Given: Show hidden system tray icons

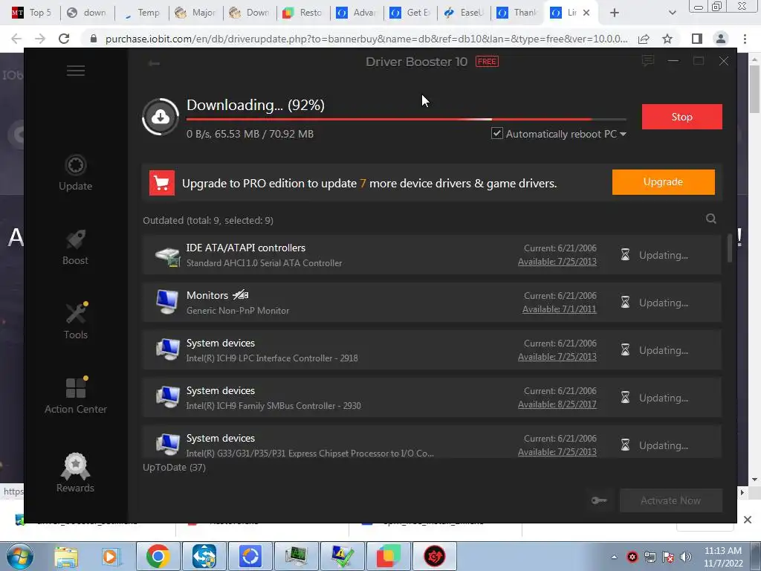Looking at the screenshot, I should click(x=614, y=557).
